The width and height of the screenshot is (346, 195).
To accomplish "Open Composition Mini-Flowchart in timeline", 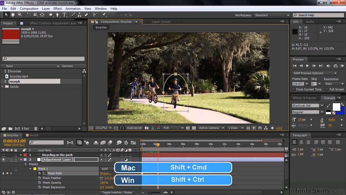I will click(70, 142).
